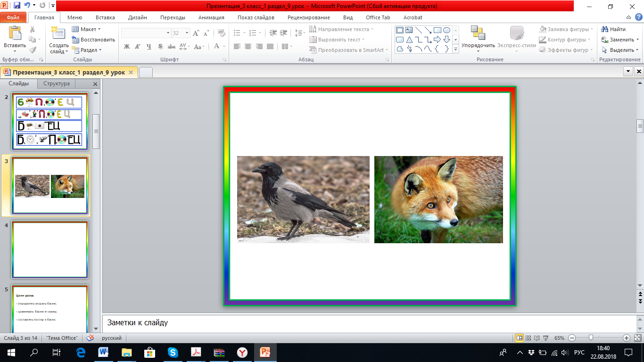Open the Вставка ribbon tab
This screenshot has height=362, width=644.
105,17
